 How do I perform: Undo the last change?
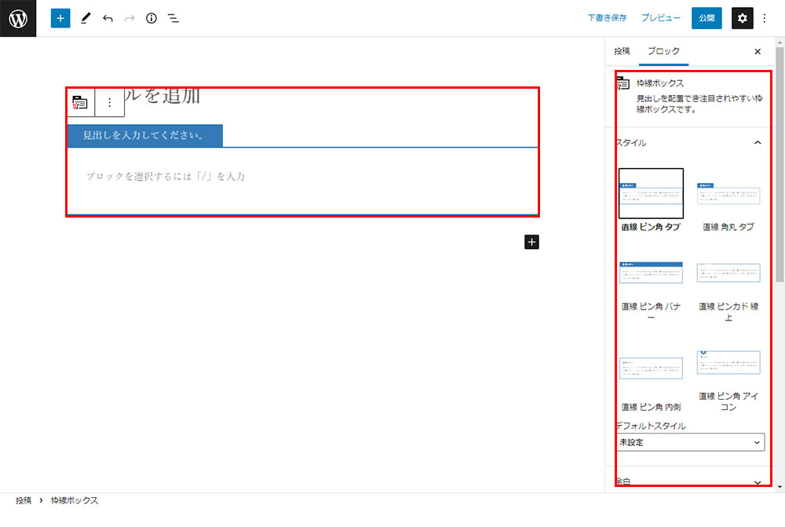108,18
